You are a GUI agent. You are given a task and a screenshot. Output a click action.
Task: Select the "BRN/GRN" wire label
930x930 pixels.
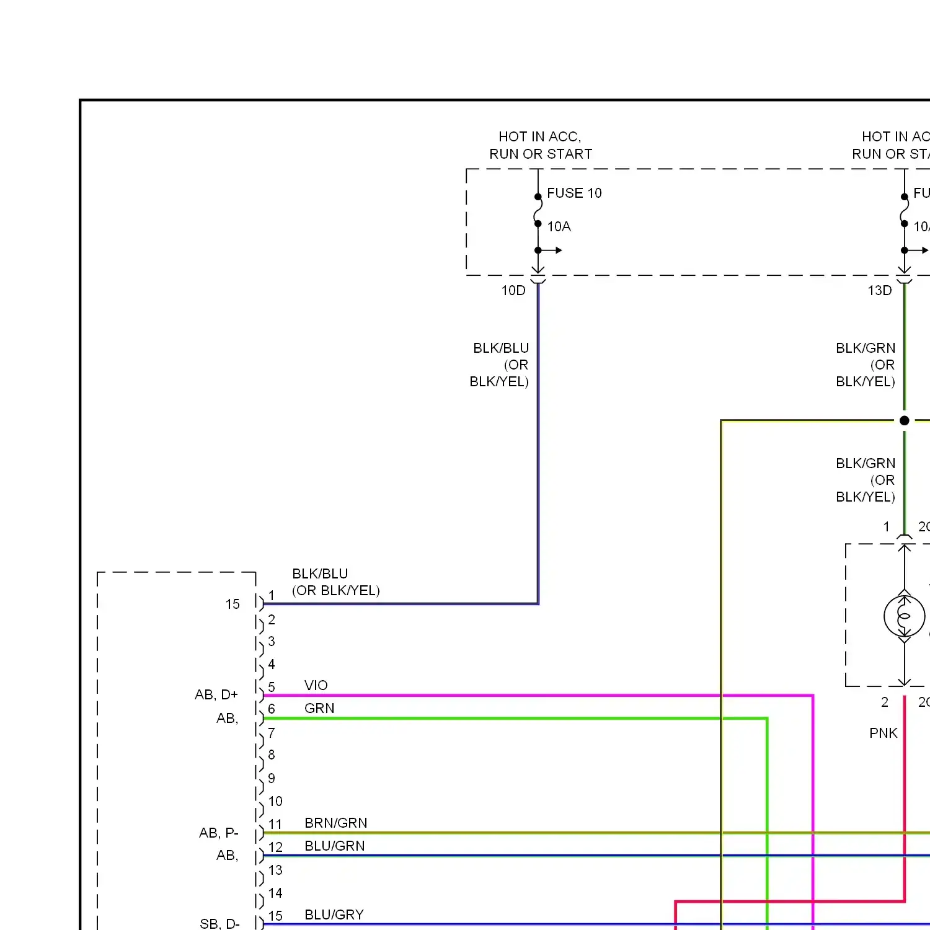pyautogui.click(x=336, y=823)
